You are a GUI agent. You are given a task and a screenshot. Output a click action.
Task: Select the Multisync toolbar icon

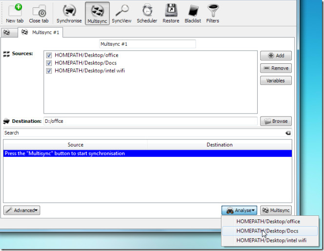tap(97, 14)
